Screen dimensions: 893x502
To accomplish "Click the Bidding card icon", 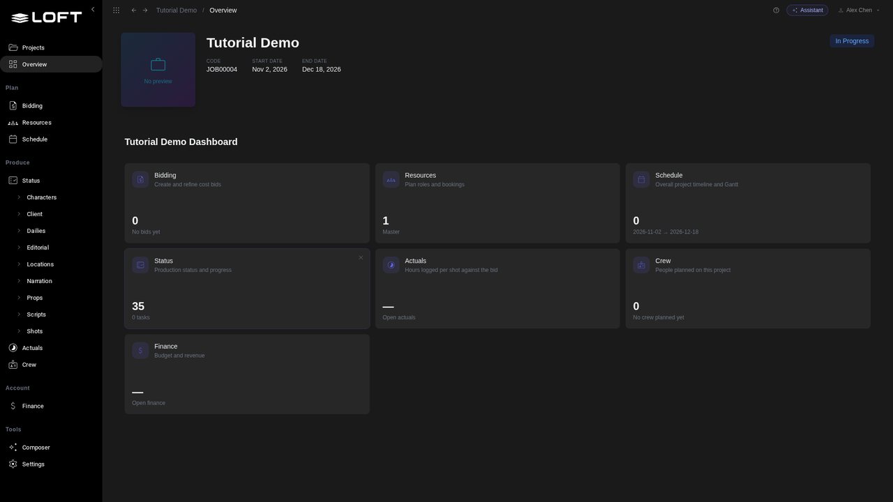I will [140, 179].
